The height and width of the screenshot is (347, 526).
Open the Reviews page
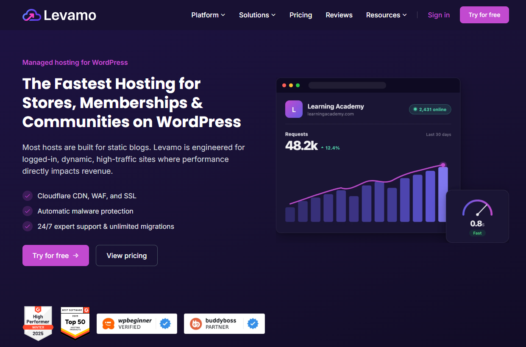click(339, 15)
